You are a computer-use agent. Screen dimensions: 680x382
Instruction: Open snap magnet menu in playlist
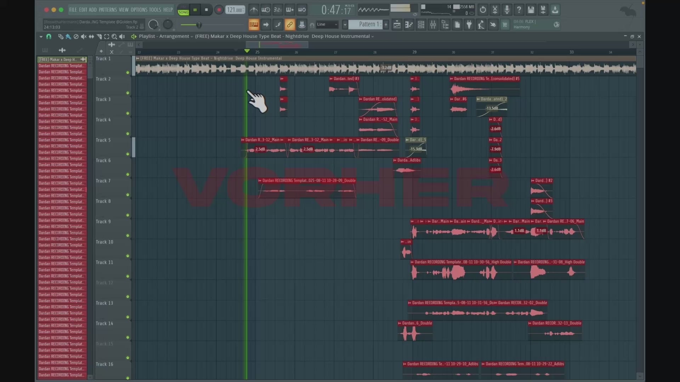coord(49,36)
